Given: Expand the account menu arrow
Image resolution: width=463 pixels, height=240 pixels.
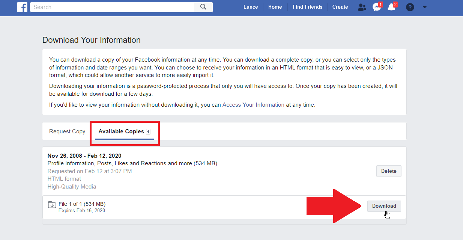Looking at the screenshot, I should (425, 7).
